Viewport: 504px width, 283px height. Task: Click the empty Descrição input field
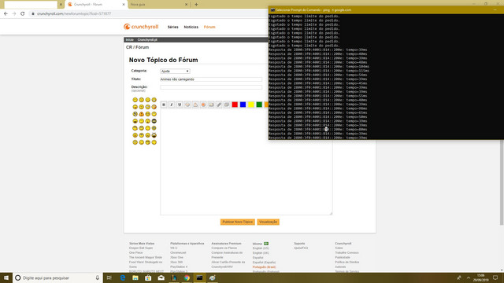(x=211, y=87)
